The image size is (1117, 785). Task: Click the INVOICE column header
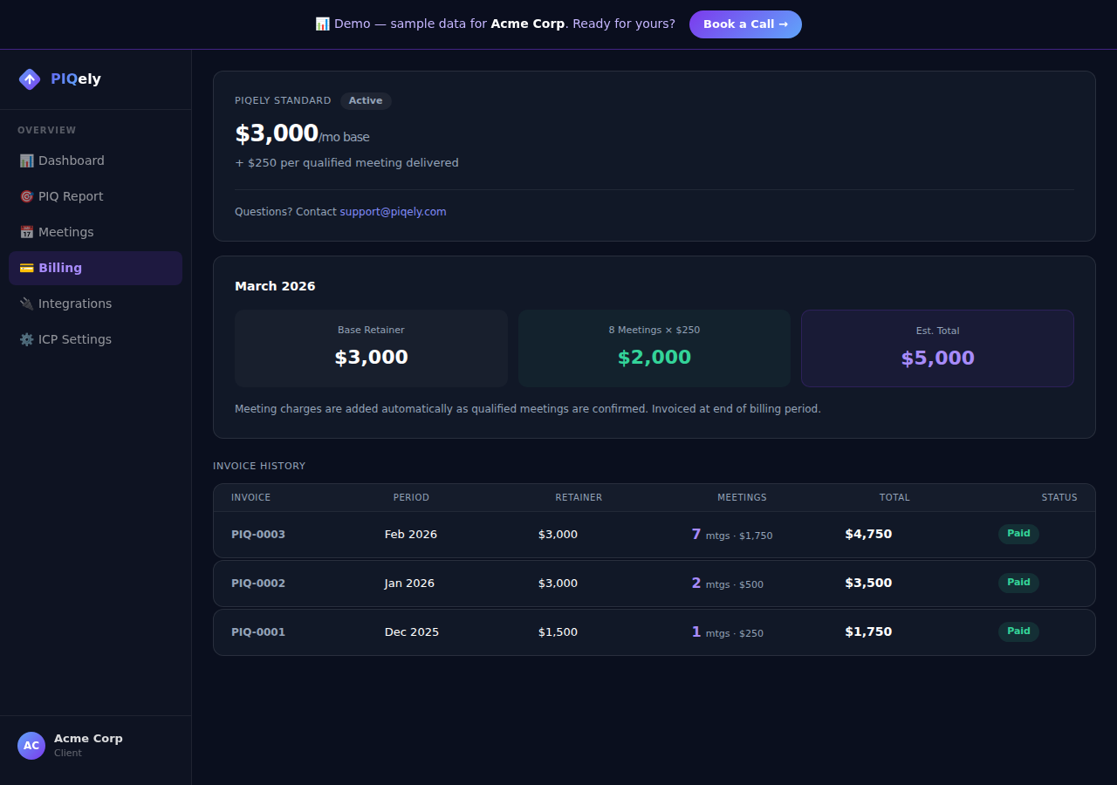(x=251, y=498)
